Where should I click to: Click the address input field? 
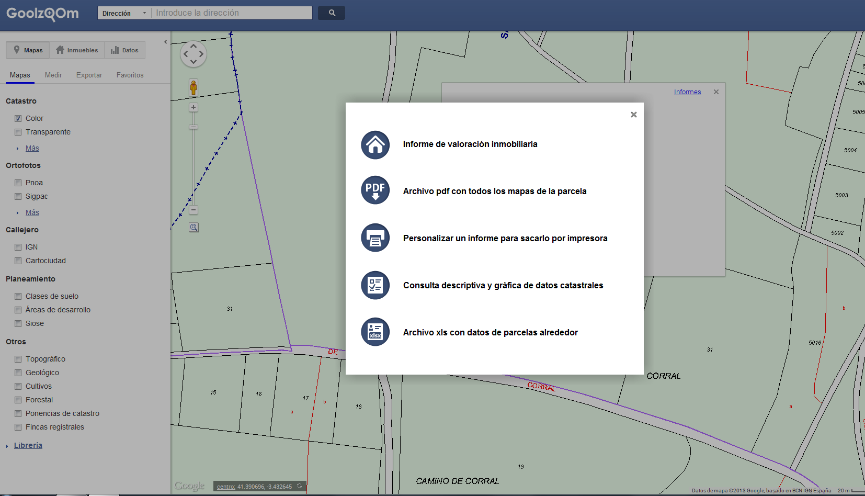pos(231,13)
